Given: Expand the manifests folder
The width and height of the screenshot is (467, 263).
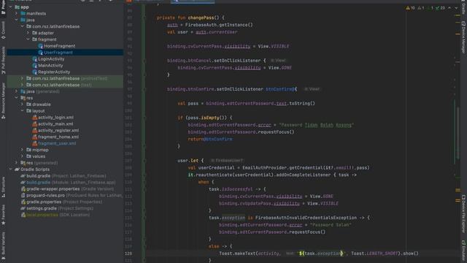Looking at the screenshot, I should pos(16,13).
